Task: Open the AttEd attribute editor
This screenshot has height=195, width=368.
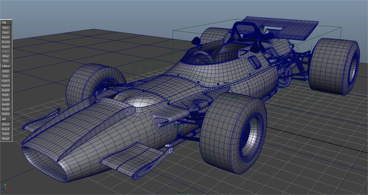Action: pos(6,71)
